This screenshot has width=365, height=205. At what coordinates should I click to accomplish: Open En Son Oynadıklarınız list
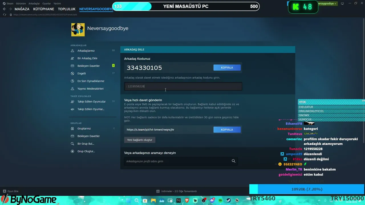click(x=91, y=81)
